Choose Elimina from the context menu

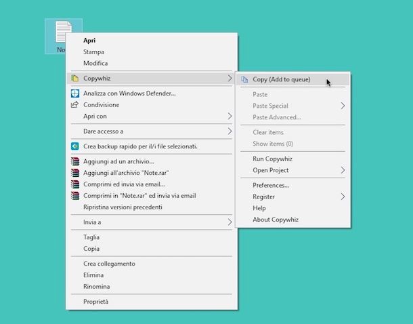(152, 275)
